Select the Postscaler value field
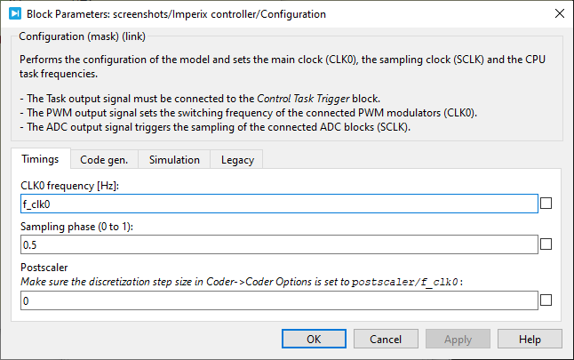Image resolution: width=574 pixels, height=360 pixels. (x=278, y=301)
